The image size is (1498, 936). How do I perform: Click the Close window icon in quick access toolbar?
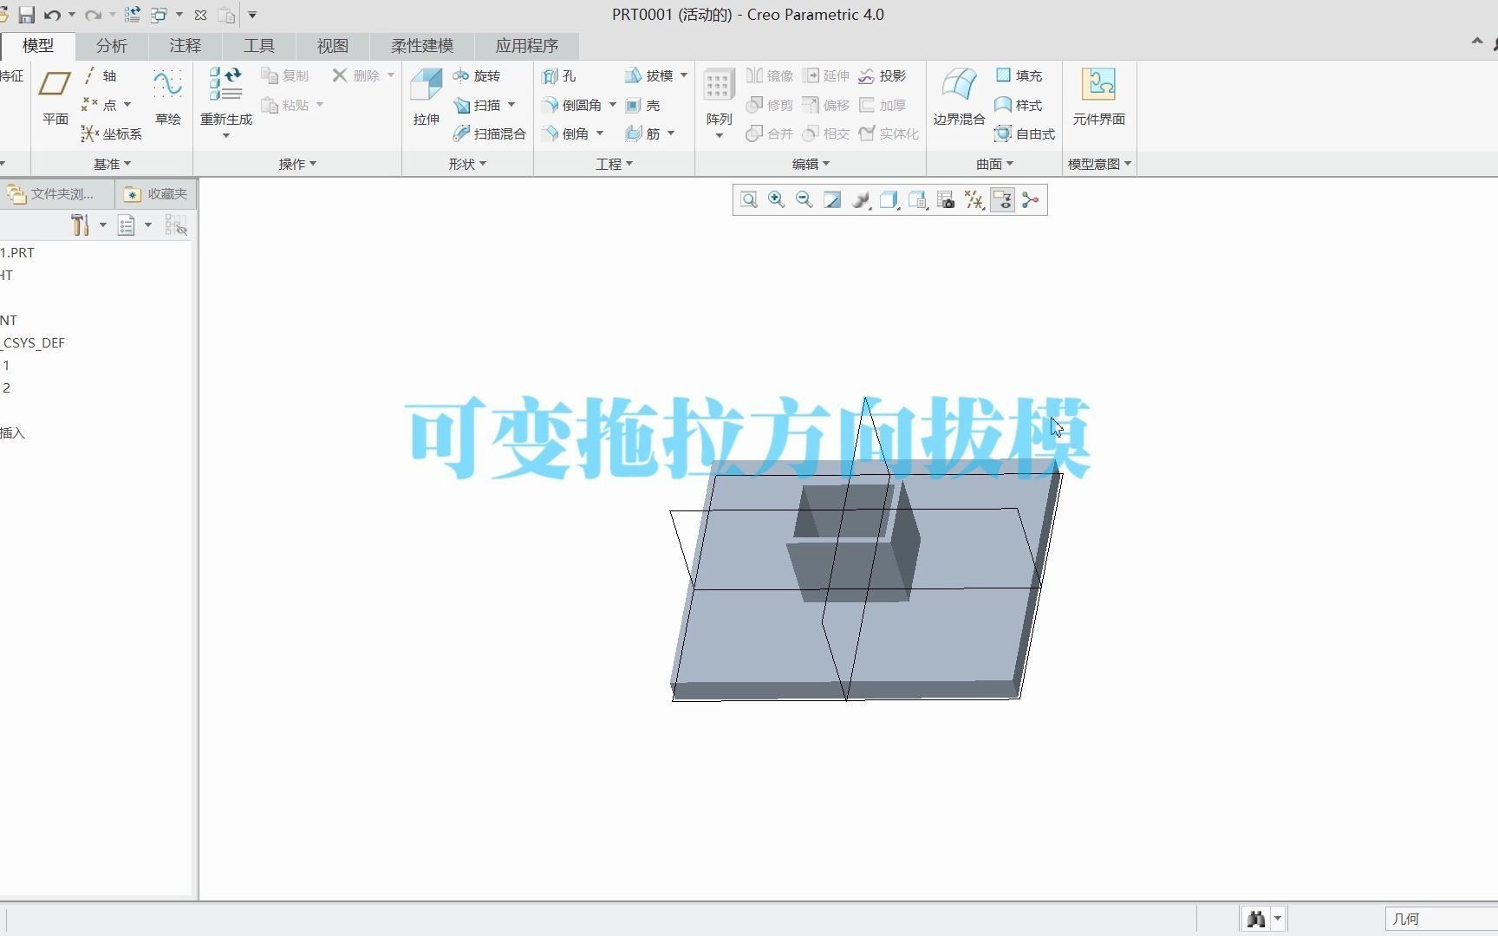pyautogui.click(x=200, y=15)
